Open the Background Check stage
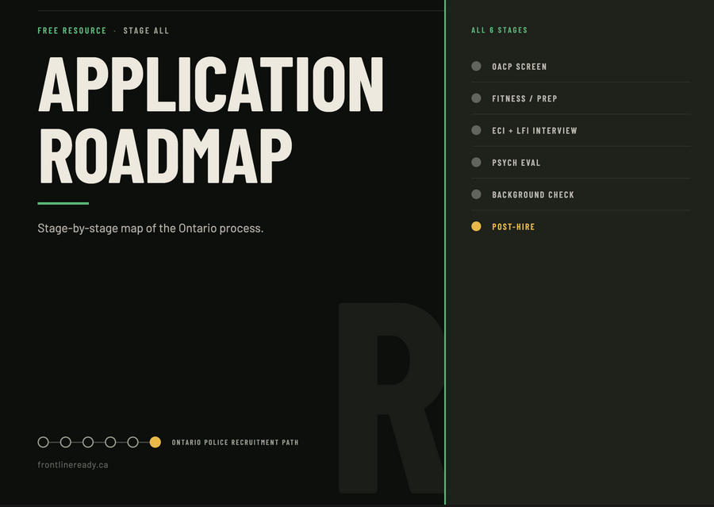 click(581, 194)
